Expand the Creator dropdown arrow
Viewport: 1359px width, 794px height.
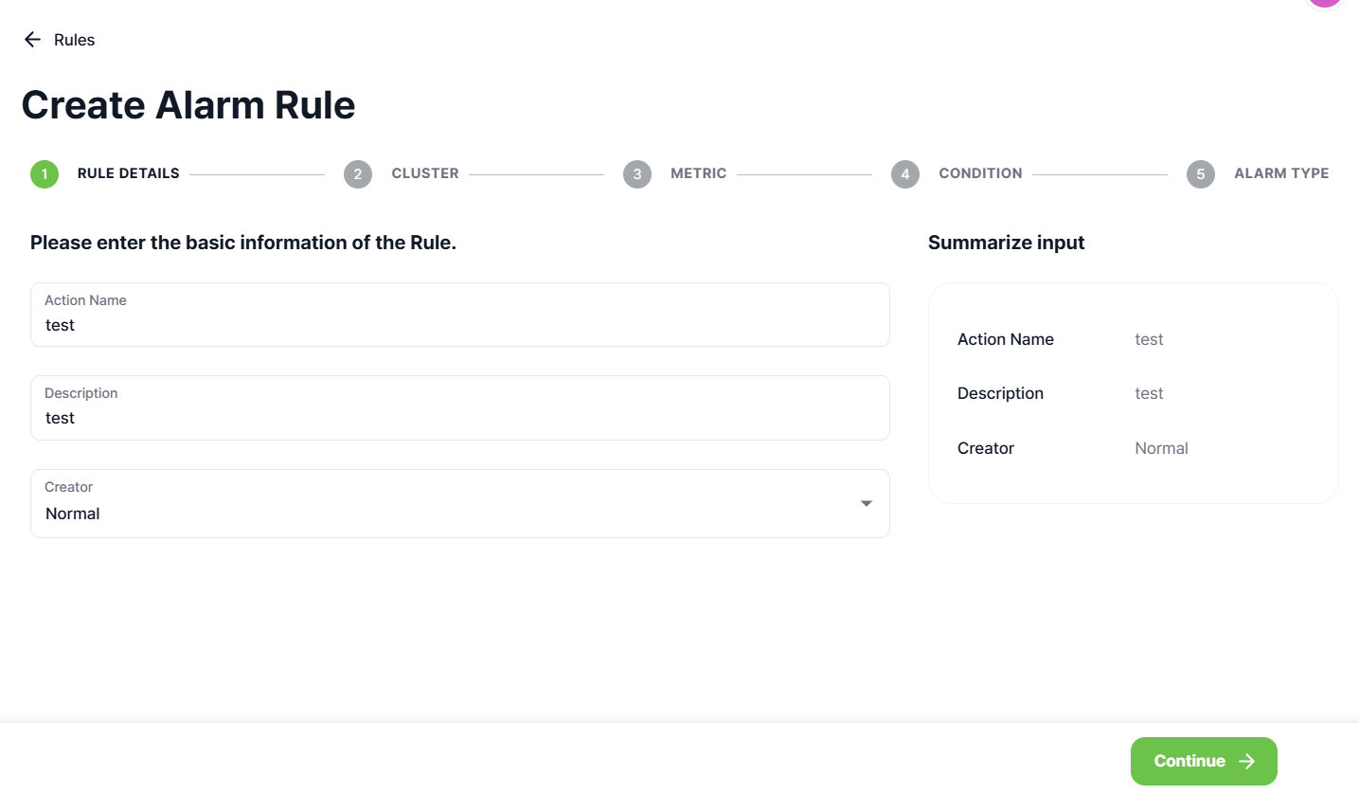866,503
